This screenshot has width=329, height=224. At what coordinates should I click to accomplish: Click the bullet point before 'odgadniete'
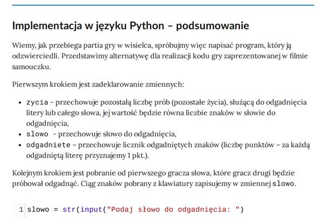[x=19, y=145]
